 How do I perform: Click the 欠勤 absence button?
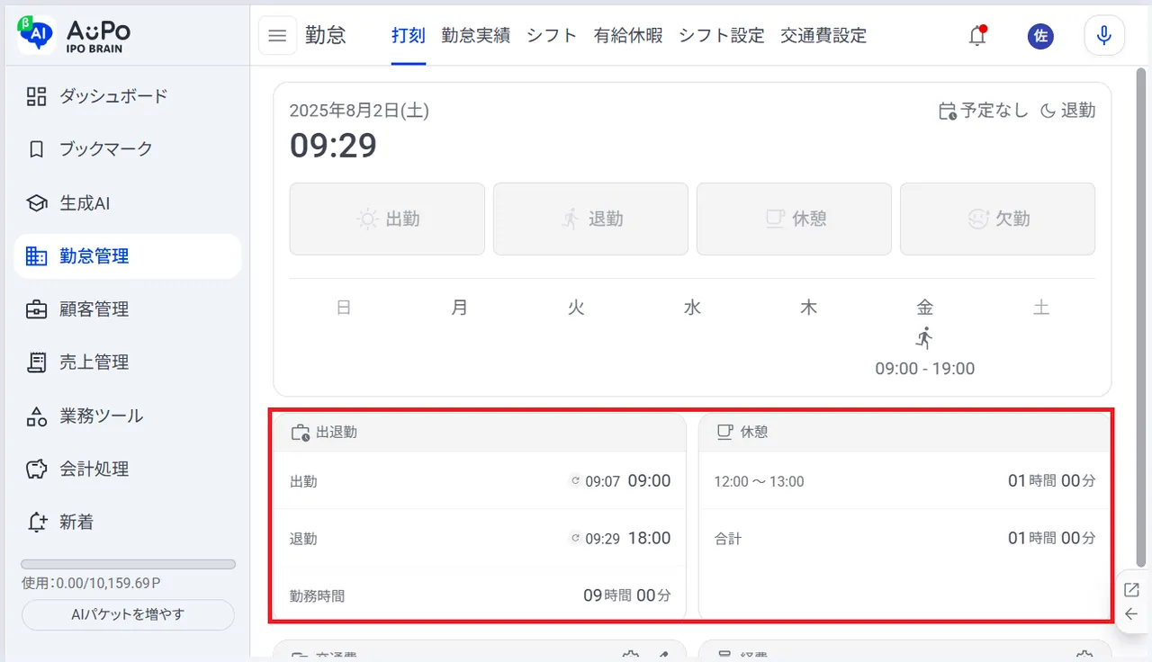(997, 219)
